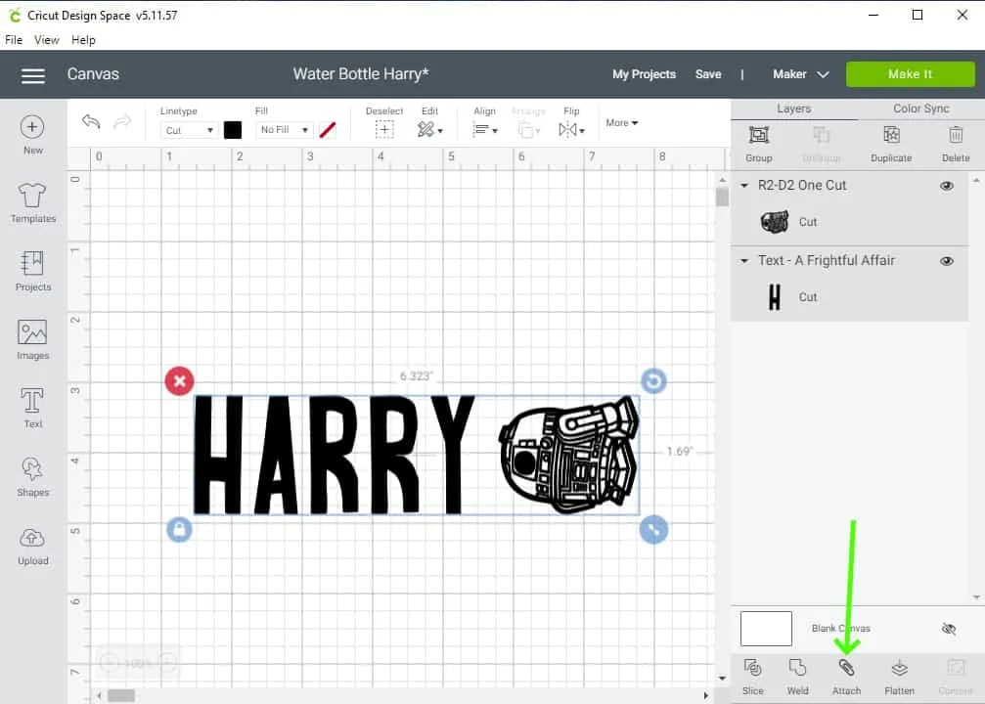The image size is (985, 704).
Task: Open the Edit dropdown
Action: (x=430, y=129)
